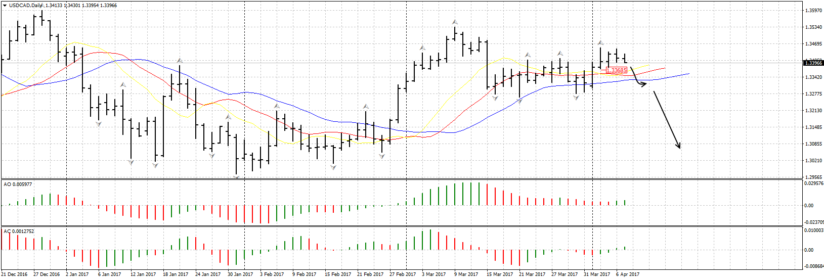The height and width of the screenshot is (280, 824).
Task: Click the up fractal above the 31 Mar 2017 bar
Action: [600, 43]
